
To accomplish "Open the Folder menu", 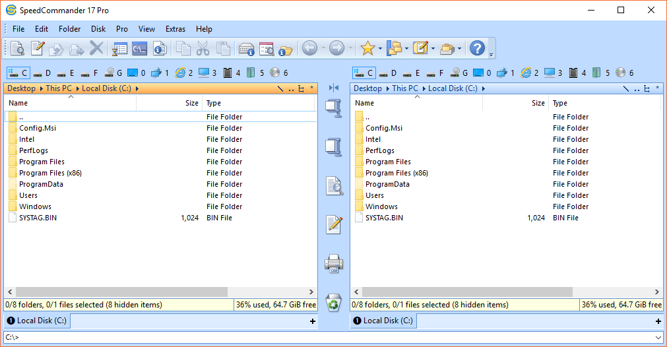I will click(x=69, y=29).
